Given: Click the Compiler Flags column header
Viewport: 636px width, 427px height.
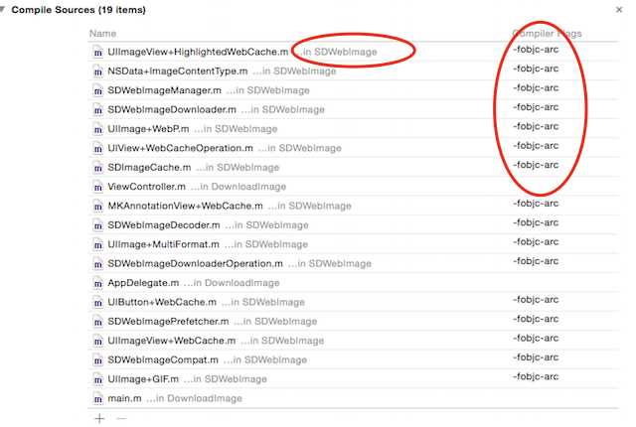Looking at the screenshot, I should (x=547, y=34).
